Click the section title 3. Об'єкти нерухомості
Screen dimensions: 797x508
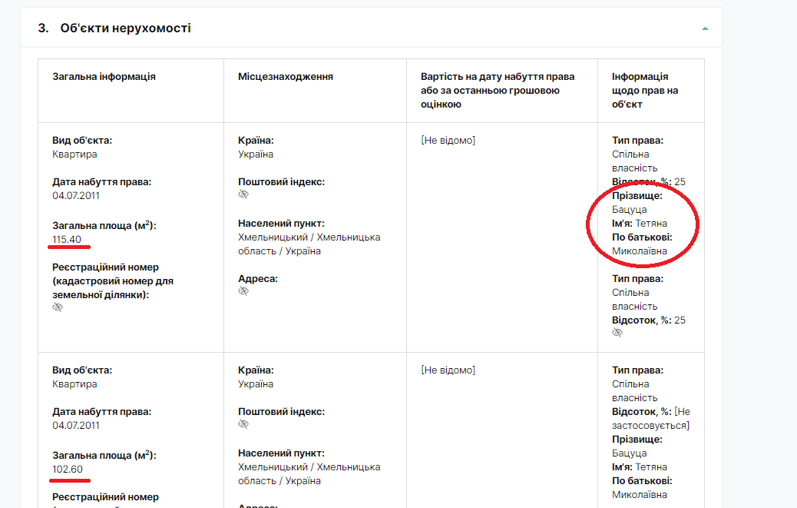pos(114,28)
